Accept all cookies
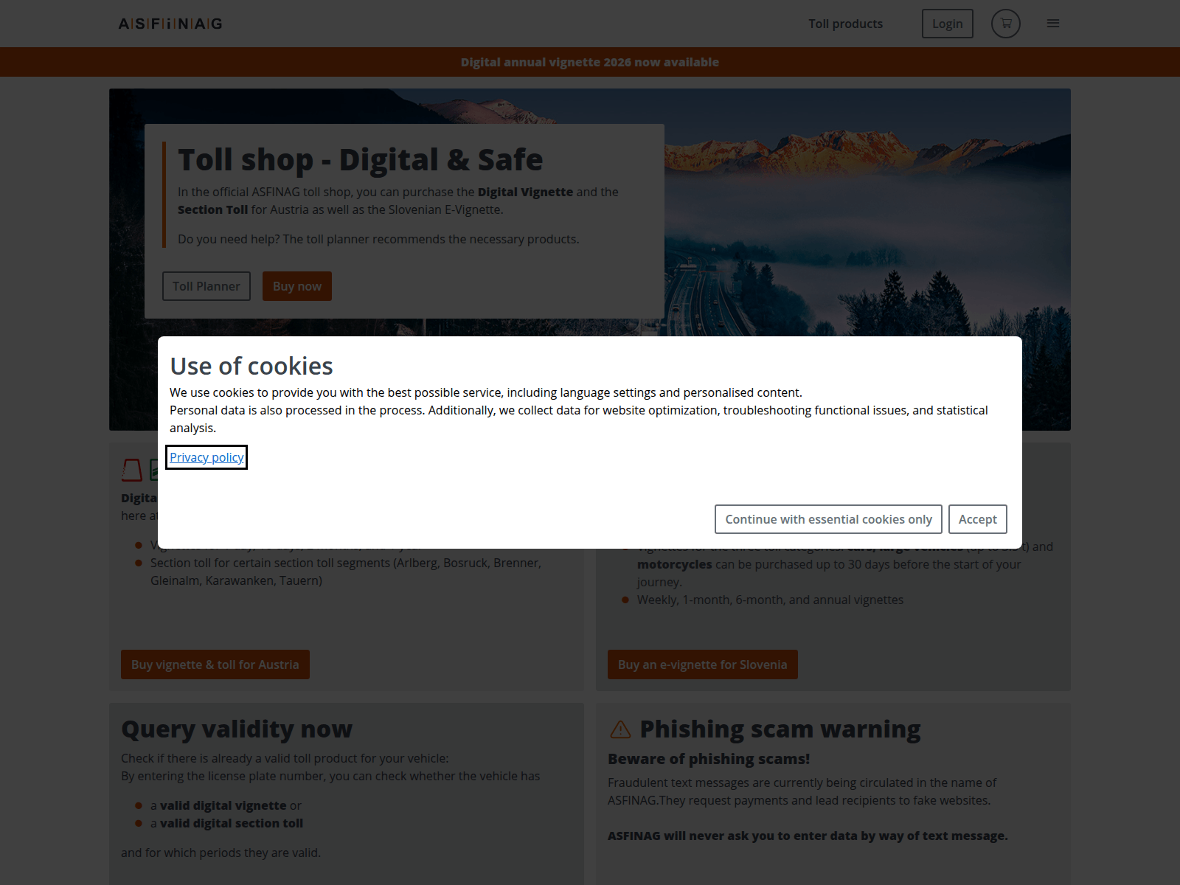1180x885 pixels. tap(978, 519)
